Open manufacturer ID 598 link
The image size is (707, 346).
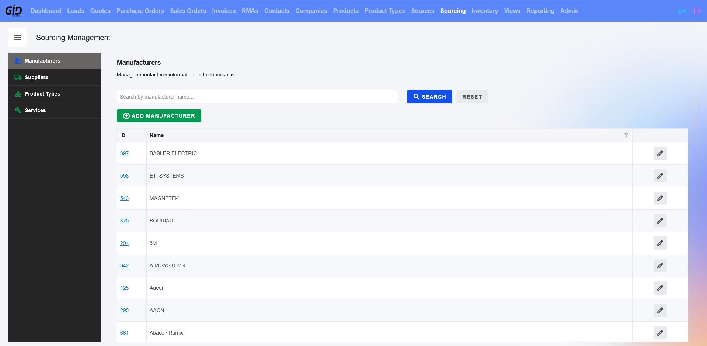(x=124, y=176)
